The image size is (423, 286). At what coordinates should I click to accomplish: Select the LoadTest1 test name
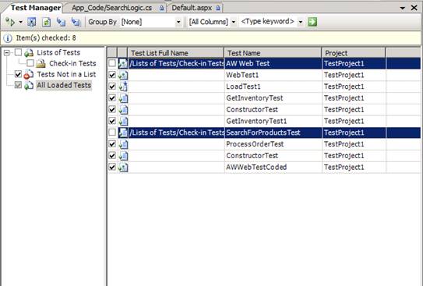pos(243,87)
